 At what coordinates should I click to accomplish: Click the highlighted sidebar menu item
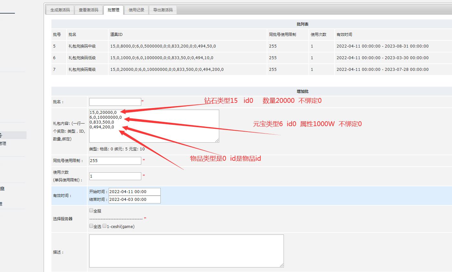[x=13, y=135]
